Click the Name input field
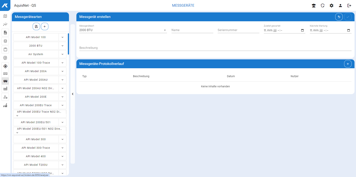The image size is (356, 177). tap(192, 30)
